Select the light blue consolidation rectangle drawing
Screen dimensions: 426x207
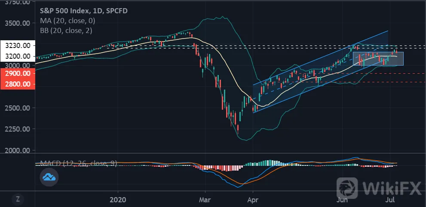click(378, 59)
